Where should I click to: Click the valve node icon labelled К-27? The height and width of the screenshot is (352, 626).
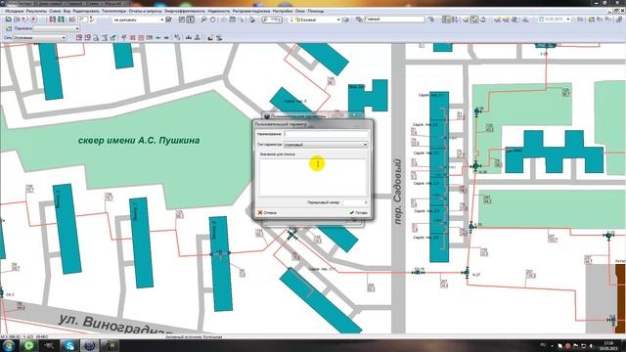point(467,272)
